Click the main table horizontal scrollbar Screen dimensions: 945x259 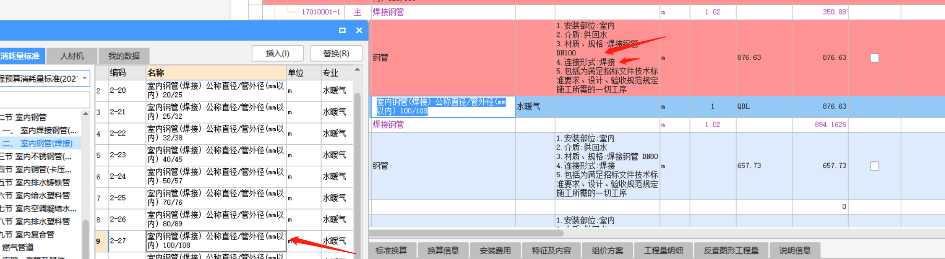tap(467, 233)
